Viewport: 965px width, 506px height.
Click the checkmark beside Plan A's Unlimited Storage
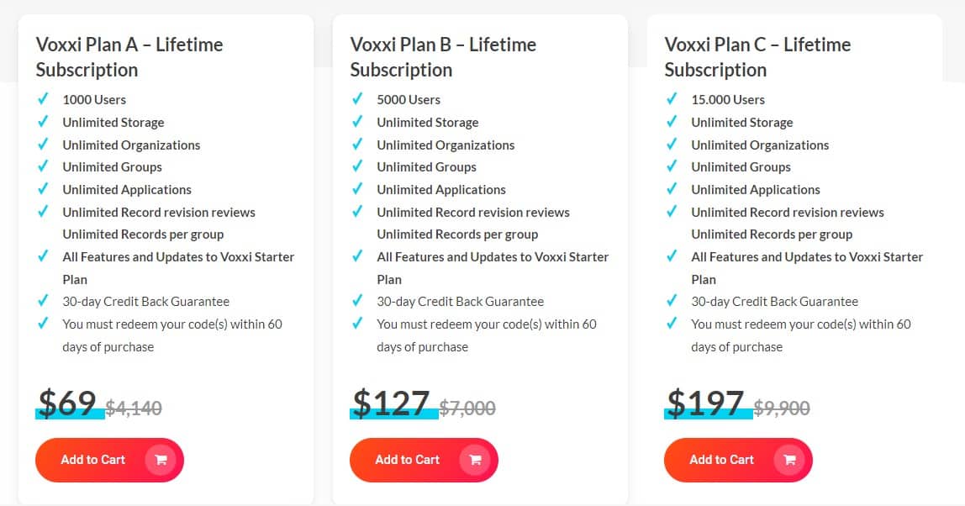[43, 122]
